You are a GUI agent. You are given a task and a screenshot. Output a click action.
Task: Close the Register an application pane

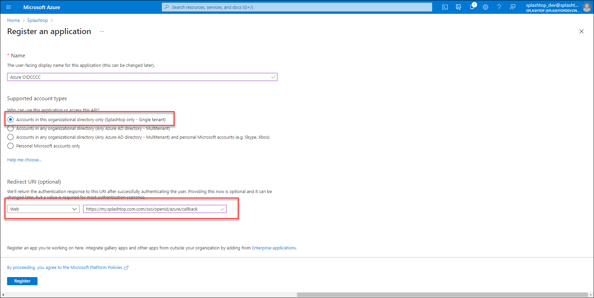(x=581, y=31)
